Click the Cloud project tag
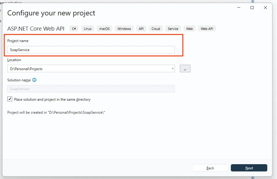The width and height of the screenshot is (277, 179). click(156, 28)
